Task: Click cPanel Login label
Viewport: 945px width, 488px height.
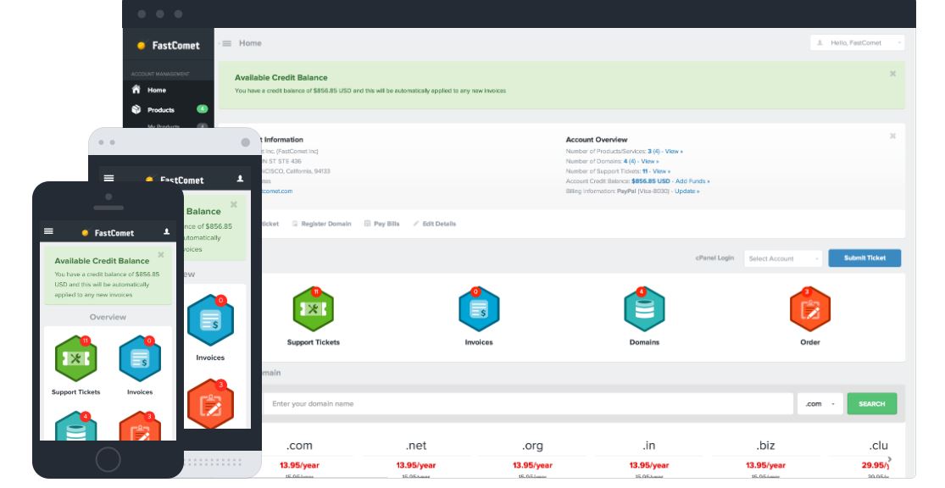Action: point(714,258)
